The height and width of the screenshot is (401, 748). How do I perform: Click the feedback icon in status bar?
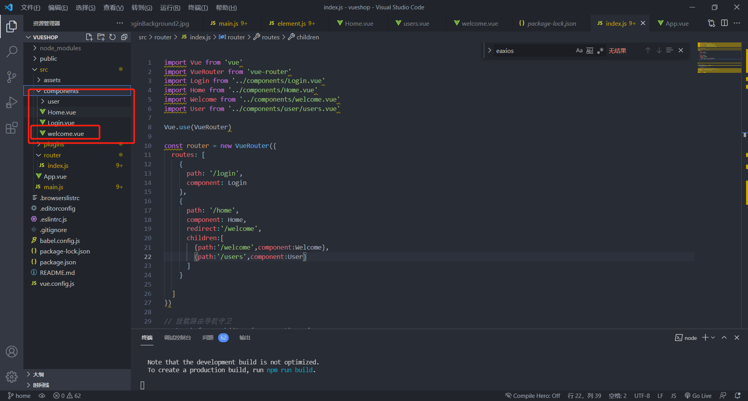(x=723, y=396)
